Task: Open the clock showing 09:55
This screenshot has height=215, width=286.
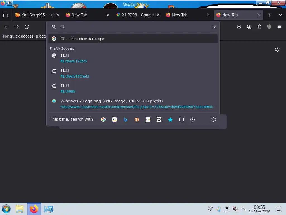Action: point(259,209)
